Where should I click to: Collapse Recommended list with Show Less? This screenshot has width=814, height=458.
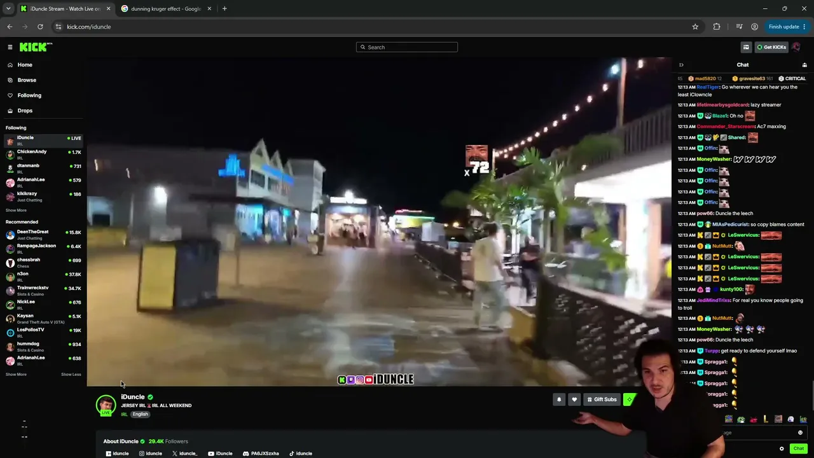click(71, 375)
